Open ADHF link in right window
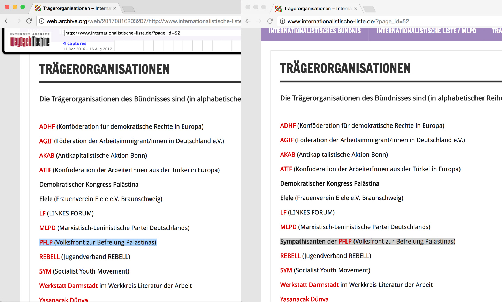This screenshot has width=502, height=302. click(288, 125)
